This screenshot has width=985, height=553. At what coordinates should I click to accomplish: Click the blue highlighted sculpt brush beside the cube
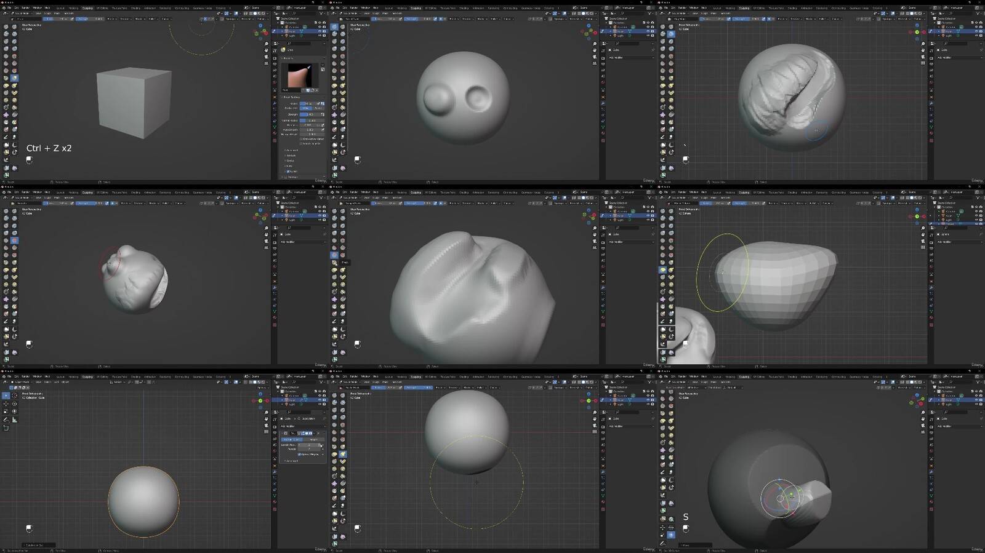(14, 78)
